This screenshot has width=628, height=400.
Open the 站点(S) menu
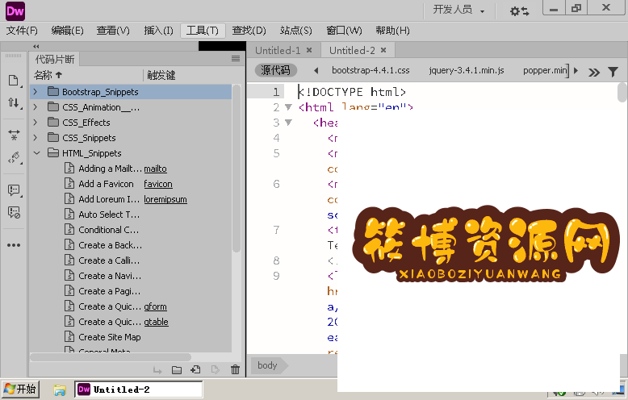295,31
